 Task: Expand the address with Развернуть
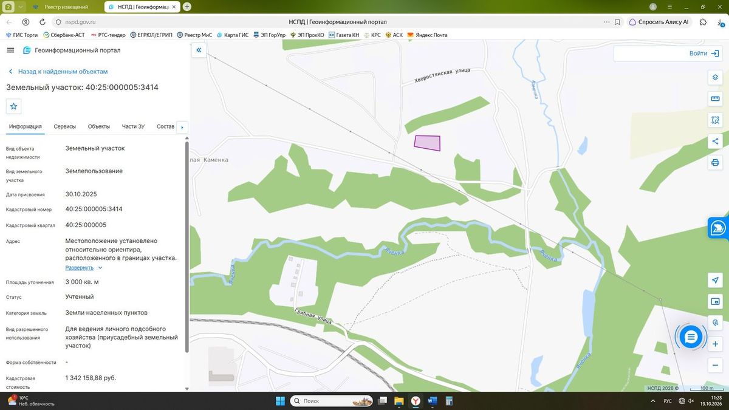coord(84,268)
